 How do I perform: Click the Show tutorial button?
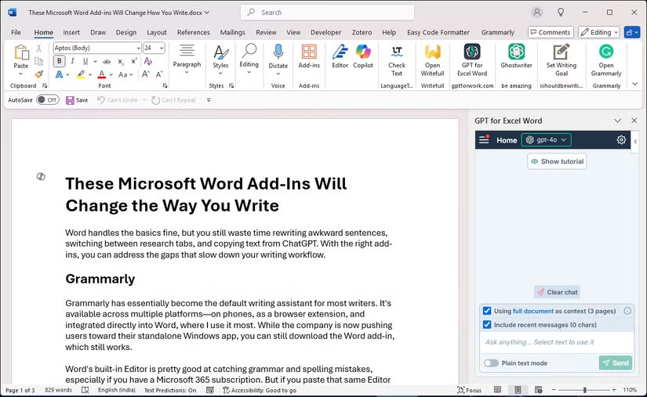(557, 161)
